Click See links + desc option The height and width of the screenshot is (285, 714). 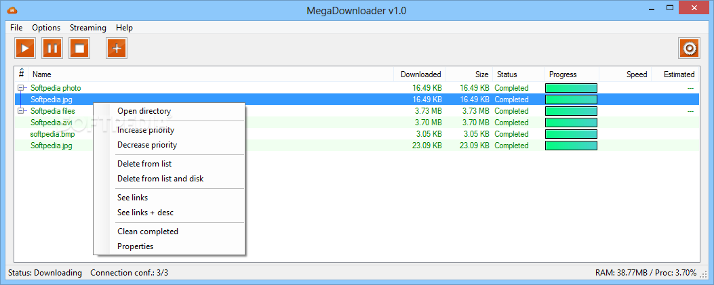click(x=169, y=213)
